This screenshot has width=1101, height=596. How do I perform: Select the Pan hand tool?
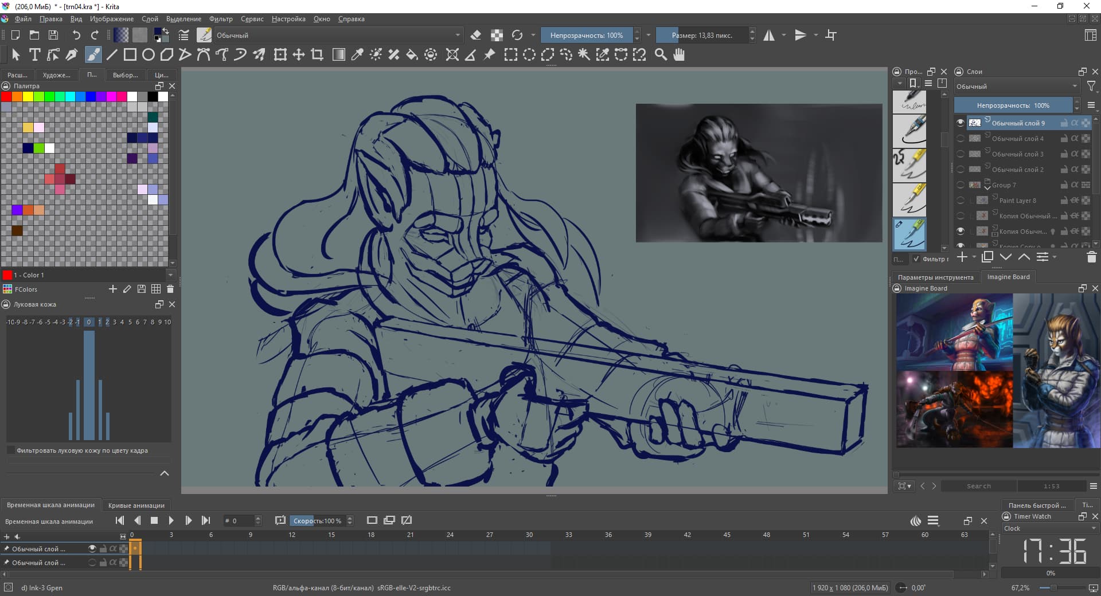pos(679,54)
